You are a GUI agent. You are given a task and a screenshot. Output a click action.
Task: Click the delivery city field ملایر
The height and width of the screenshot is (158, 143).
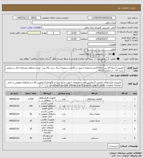pyautogui.click(x=102, y=49)
